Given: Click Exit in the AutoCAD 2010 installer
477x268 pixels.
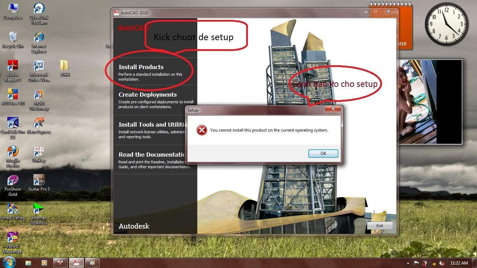Looking at the screenshot, I should click(x=380, y=226).
